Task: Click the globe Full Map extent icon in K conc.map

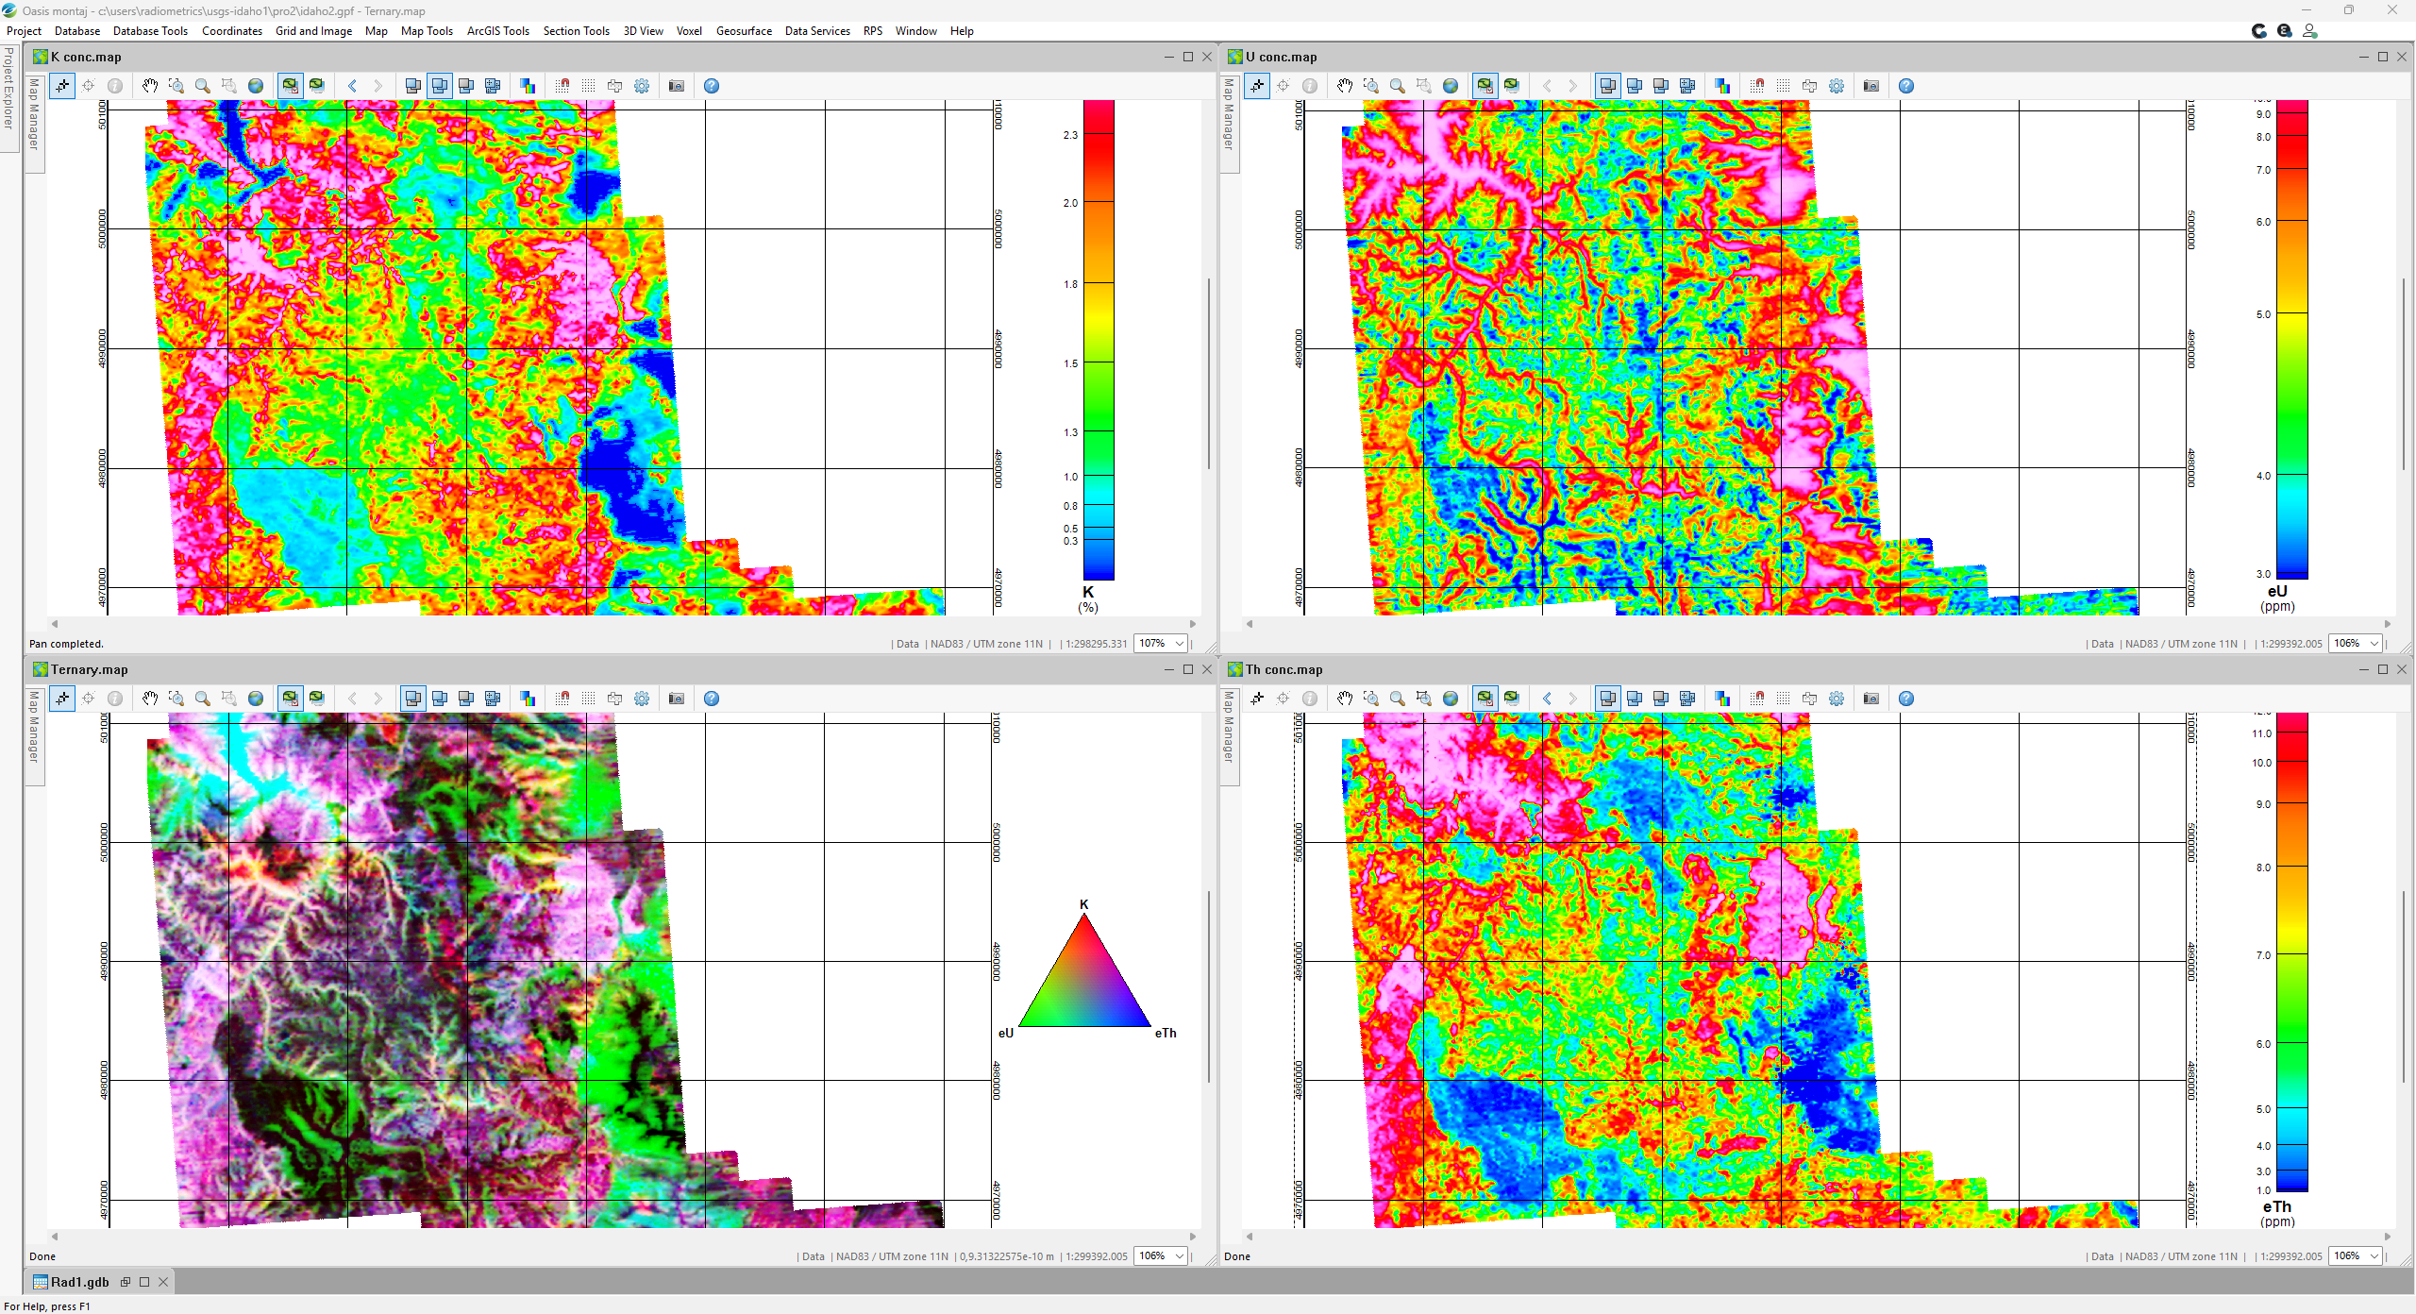Action: point(256,85)
